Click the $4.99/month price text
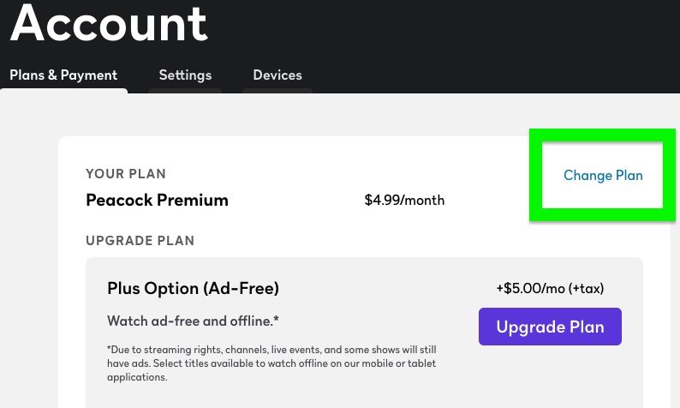The image size is (680, 408). 404,201
